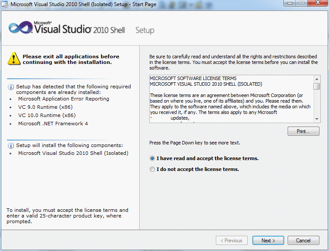Click 'Press the Page Down key' hint text
The image size is (329, 251).
(x=195, y=143)
